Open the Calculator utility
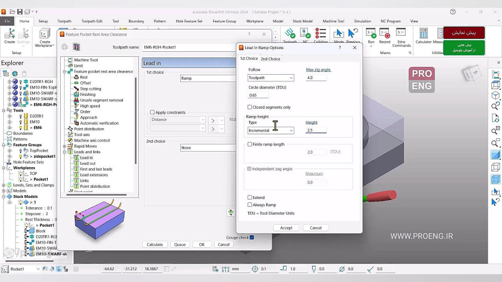 coord(423,36)
